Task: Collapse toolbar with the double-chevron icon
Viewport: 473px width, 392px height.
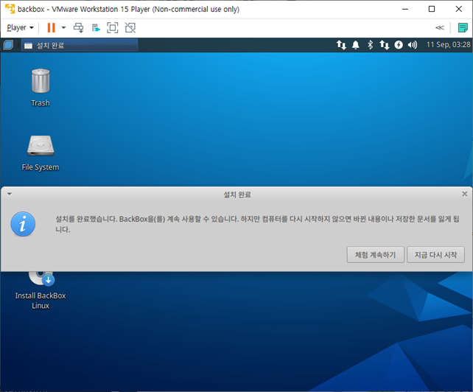Action: click(440, 28)
